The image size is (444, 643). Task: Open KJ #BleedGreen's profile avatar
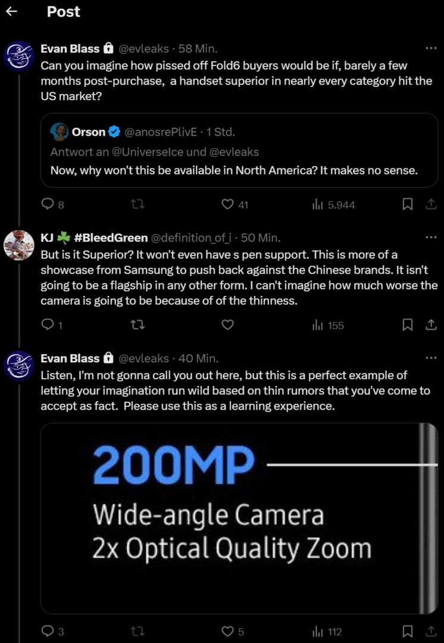pos(19,245)
